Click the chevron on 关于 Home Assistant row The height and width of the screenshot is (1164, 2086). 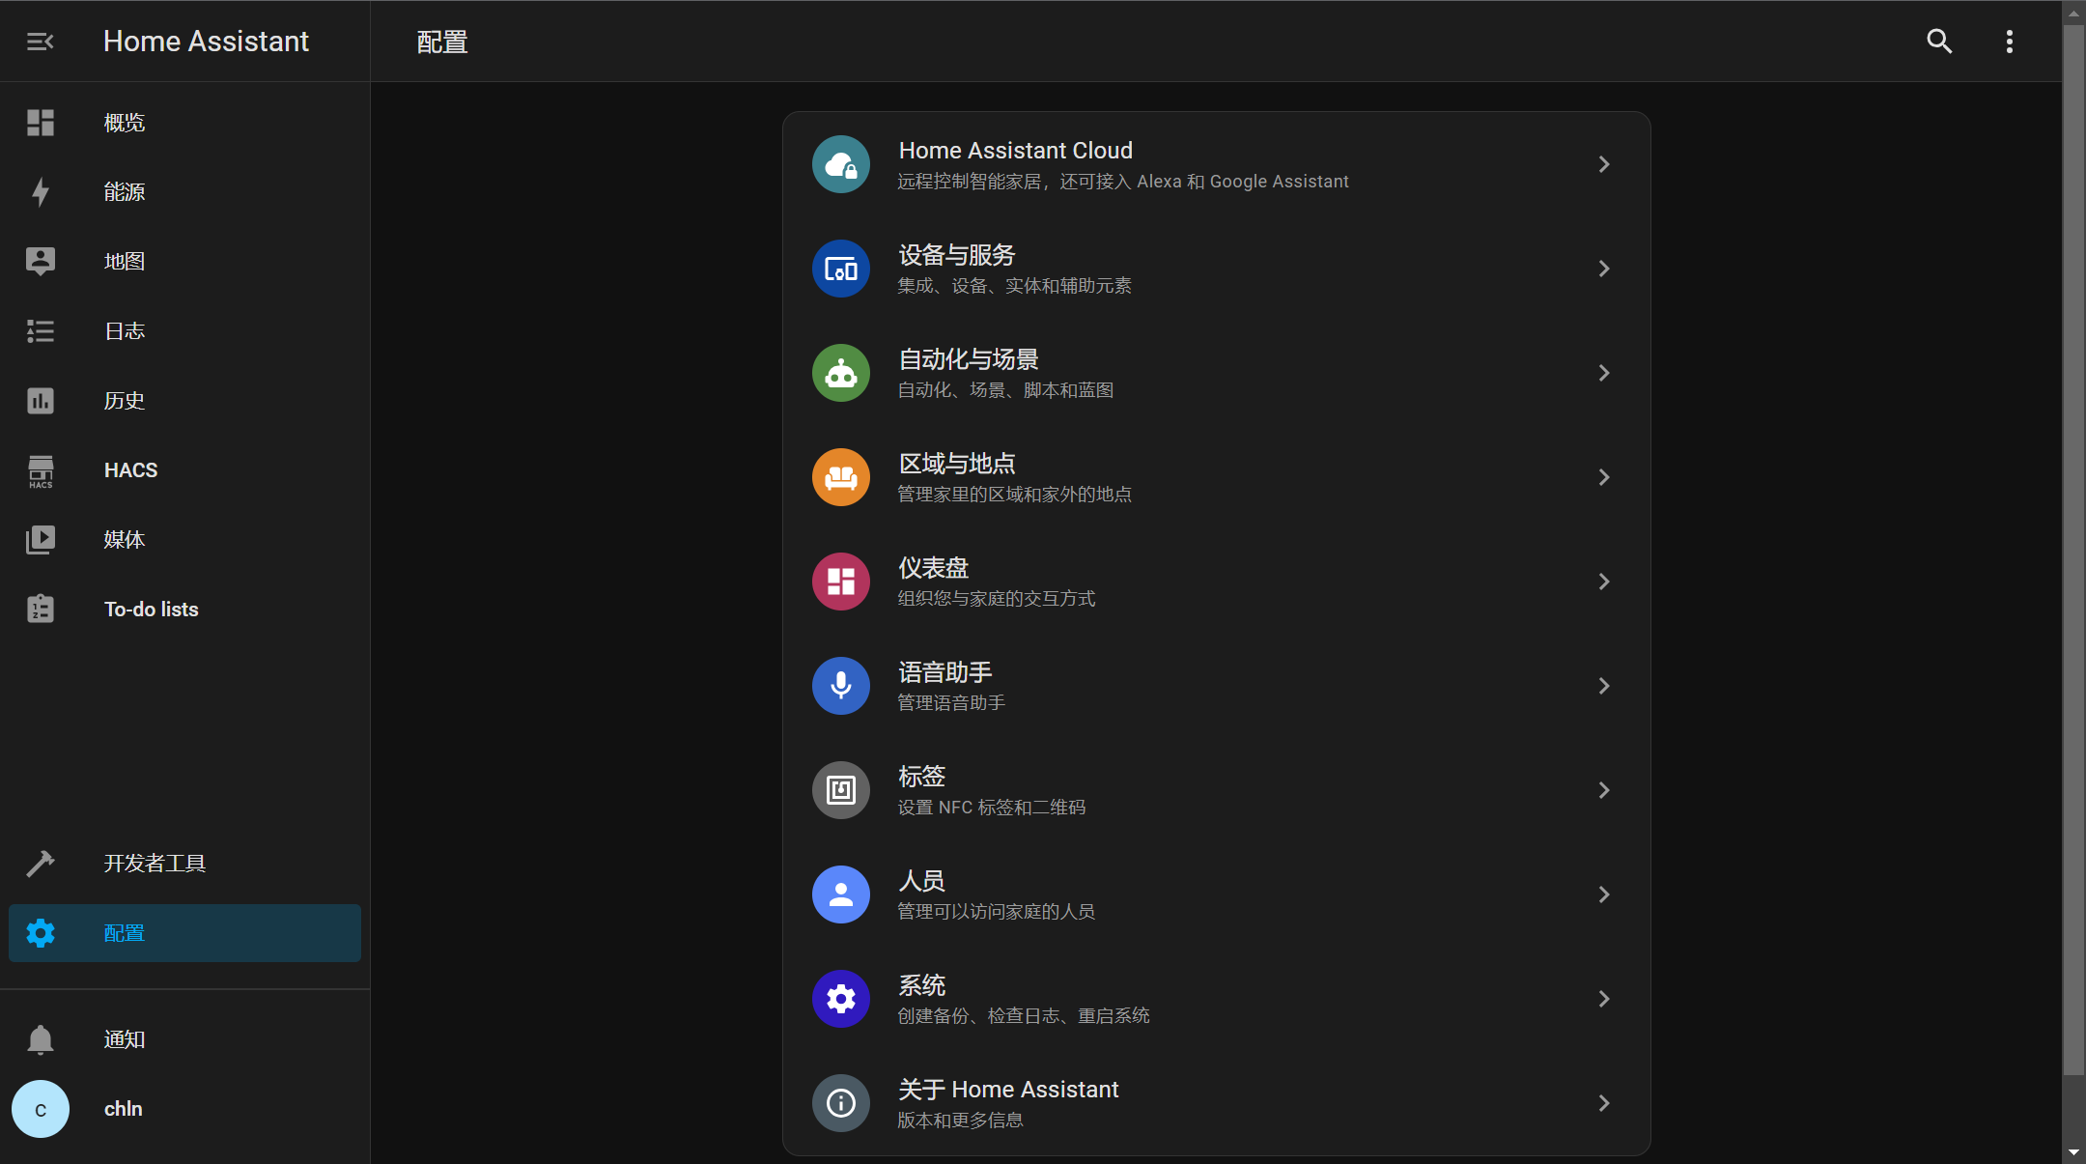point(1604,1103)
